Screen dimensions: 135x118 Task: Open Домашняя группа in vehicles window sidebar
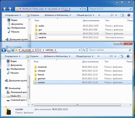pos(16,81)
